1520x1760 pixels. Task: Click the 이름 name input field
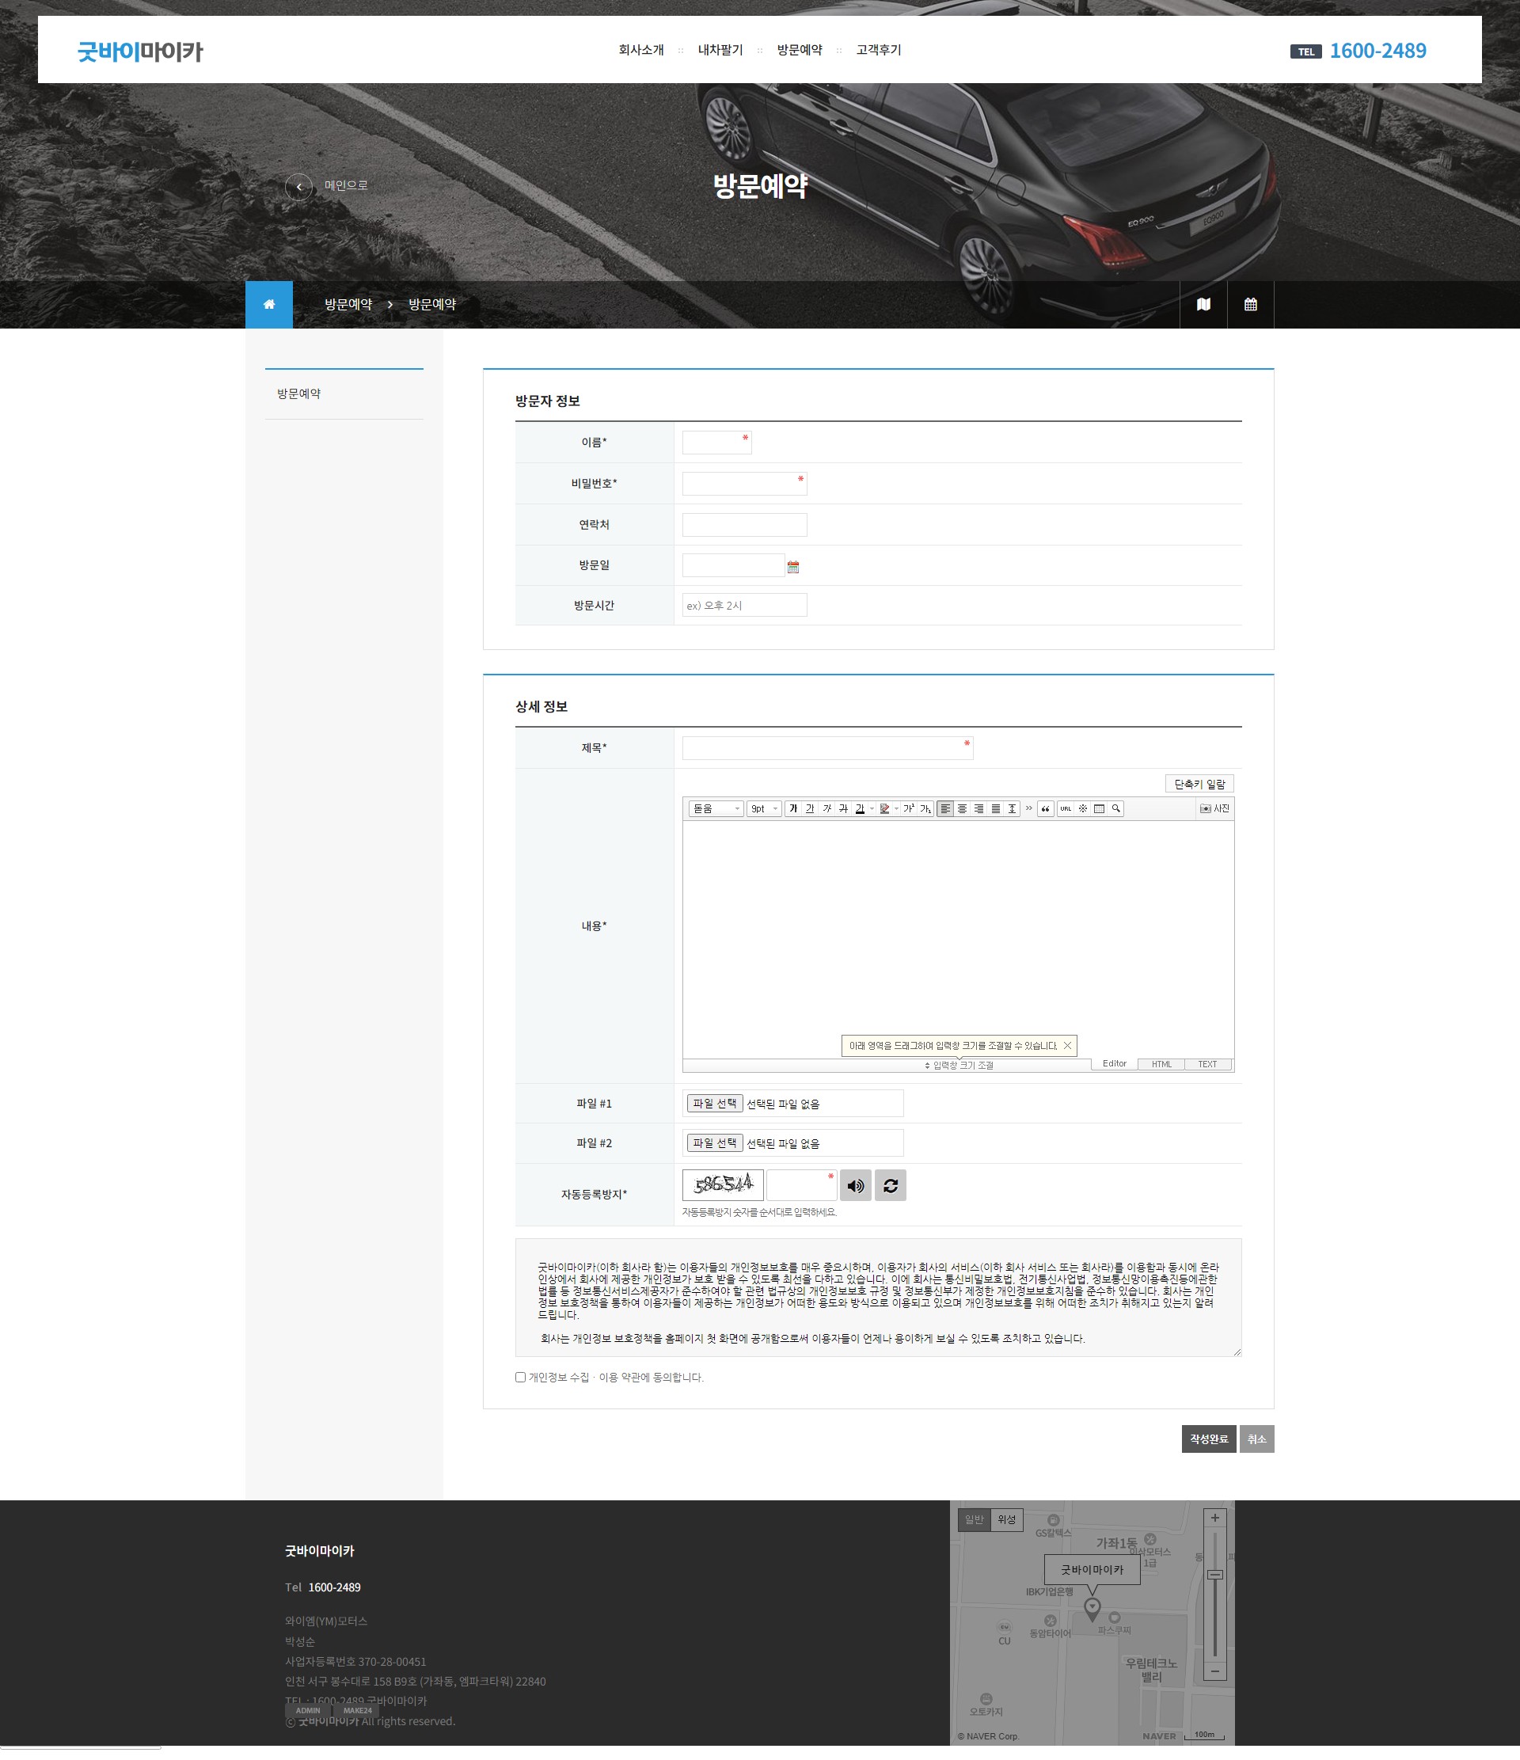click(x=716, y=443)
